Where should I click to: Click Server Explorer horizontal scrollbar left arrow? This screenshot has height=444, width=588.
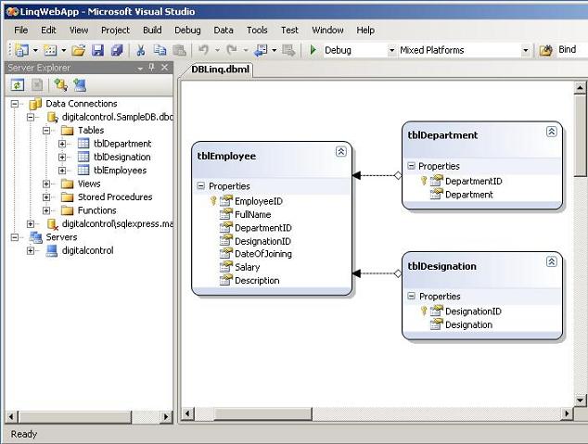11,416
